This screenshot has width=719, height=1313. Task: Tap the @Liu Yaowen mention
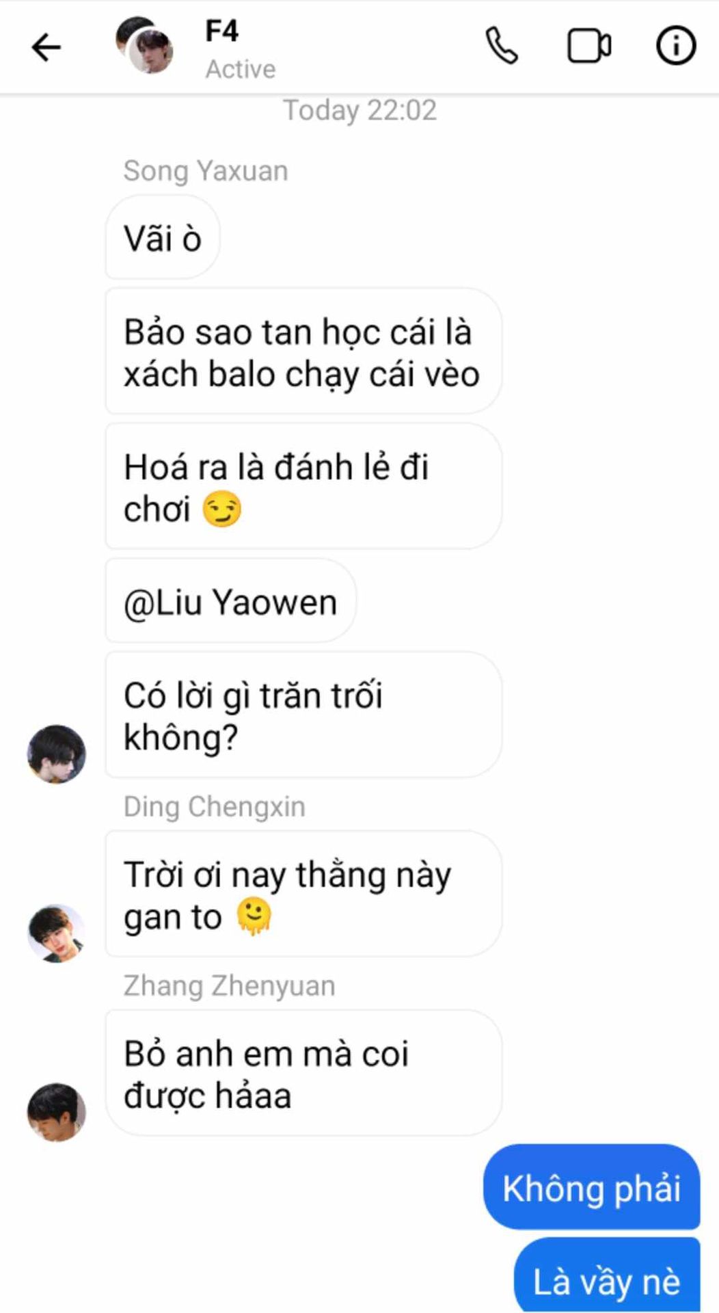point(230,602)
